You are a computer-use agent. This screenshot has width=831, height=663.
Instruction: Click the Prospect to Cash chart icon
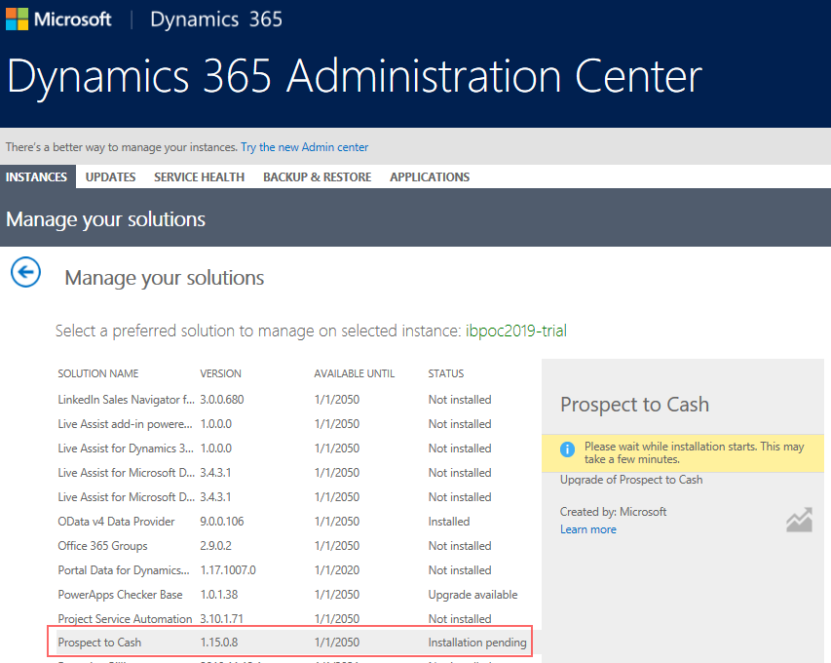pos(799,521)
